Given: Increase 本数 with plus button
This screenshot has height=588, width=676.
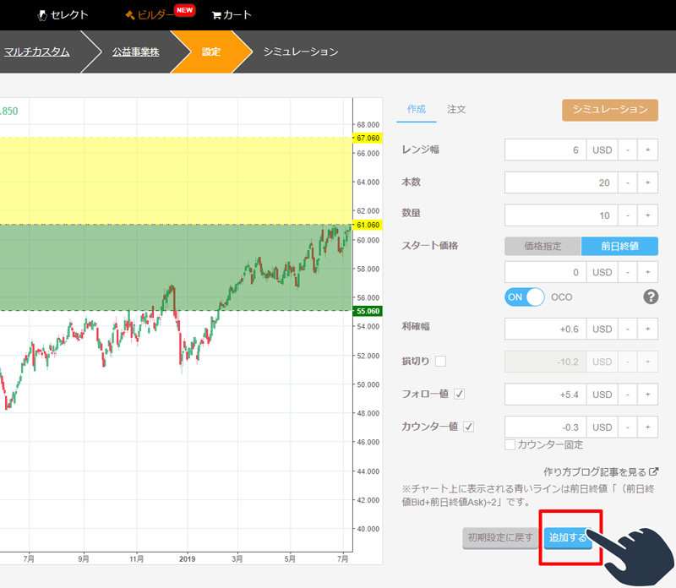Looking at the screenshot, I should click(x=647, y=182).
